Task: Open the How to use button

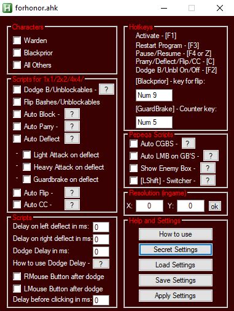Action: tap(176, 234)
